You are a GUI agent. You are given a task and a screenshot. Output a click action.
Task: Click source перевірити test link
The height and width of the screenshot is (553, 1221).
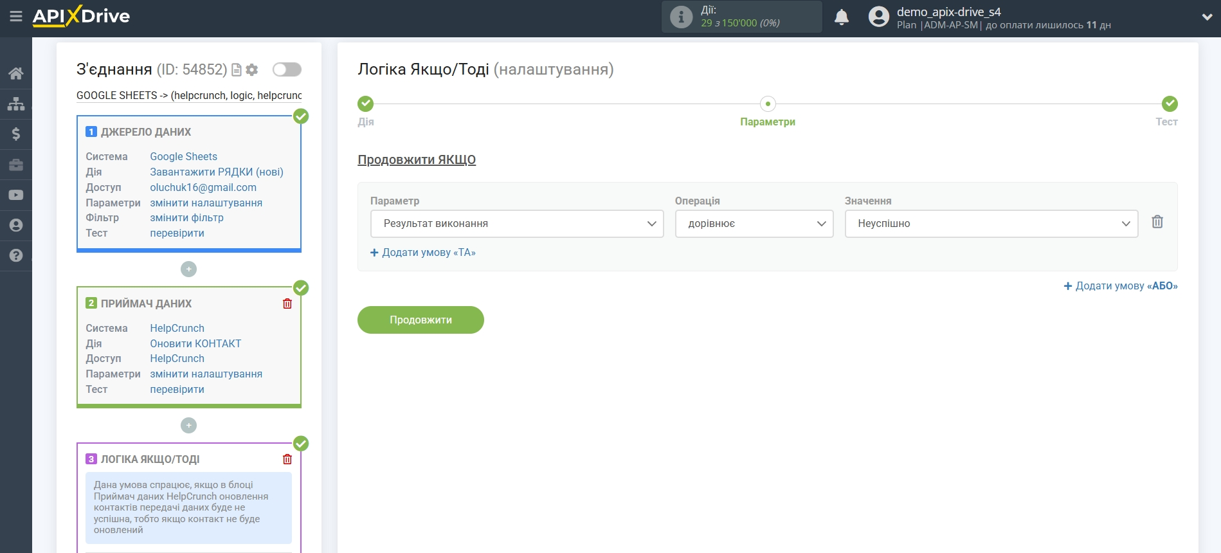pos(177,233)
